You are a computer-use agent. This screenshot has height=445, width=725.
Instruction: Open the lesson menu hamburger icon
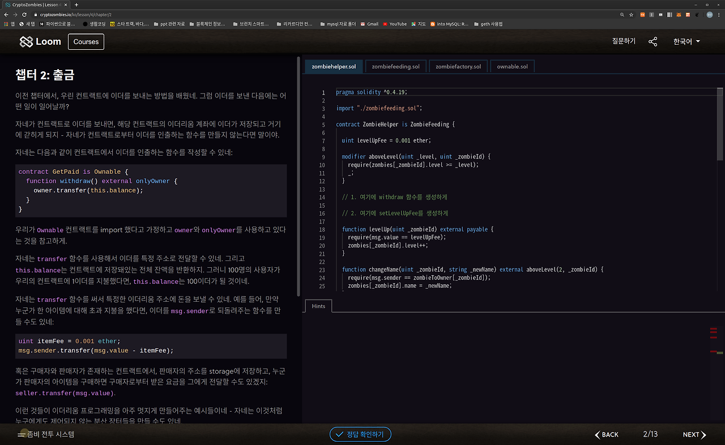coord(22,434)
